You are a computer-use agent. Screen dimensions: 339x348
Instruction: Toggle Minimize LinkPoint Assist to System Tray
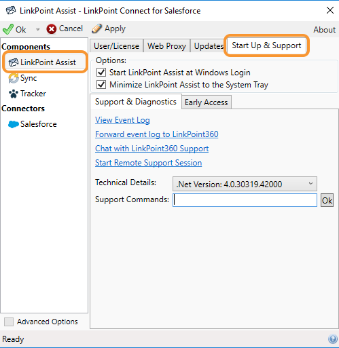(101, 85)
